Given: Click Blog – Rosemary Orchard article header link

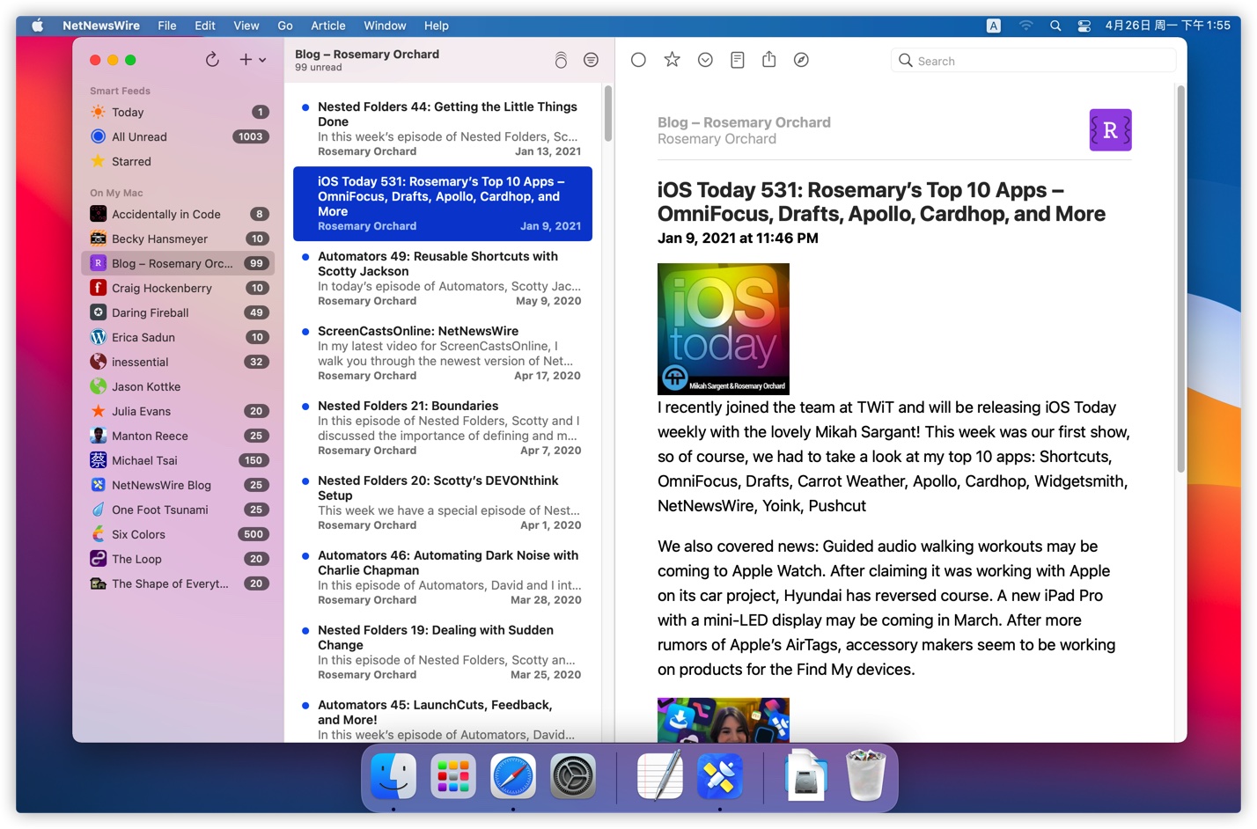Looking at the screenshot, I should pyautogui.click(x=744, y=122).
